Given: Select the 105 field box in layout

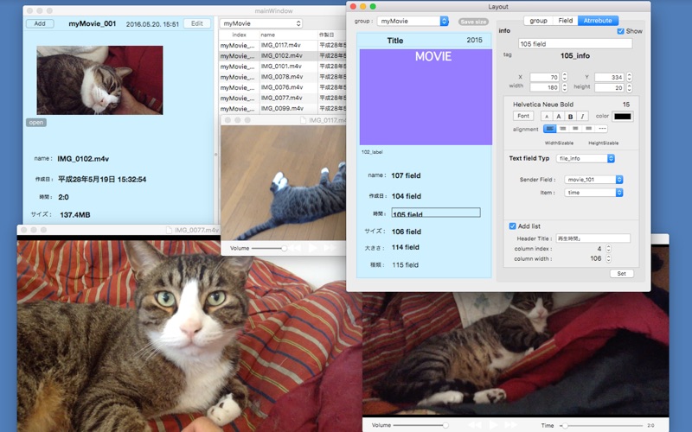Looking at the screenshot, I should pyautogui.click(x=436, y=213).
